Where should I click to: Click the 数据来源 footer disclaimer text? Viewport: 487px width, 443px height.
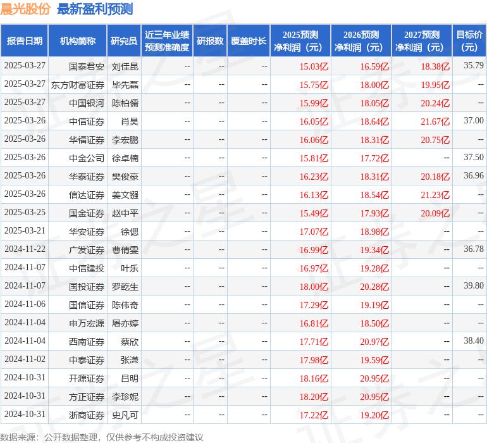[102, 437]
